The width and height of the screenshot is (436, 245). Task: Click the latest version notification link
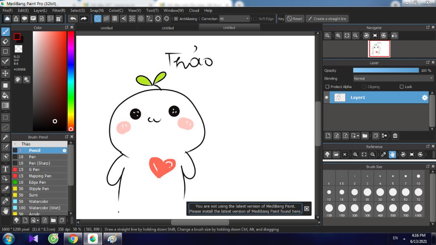coord(245,208)
